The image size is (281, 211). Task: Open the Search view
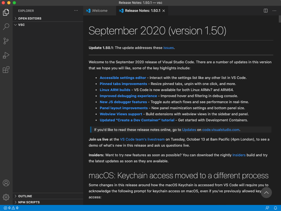pyautogui.click(x=6, y=27)
